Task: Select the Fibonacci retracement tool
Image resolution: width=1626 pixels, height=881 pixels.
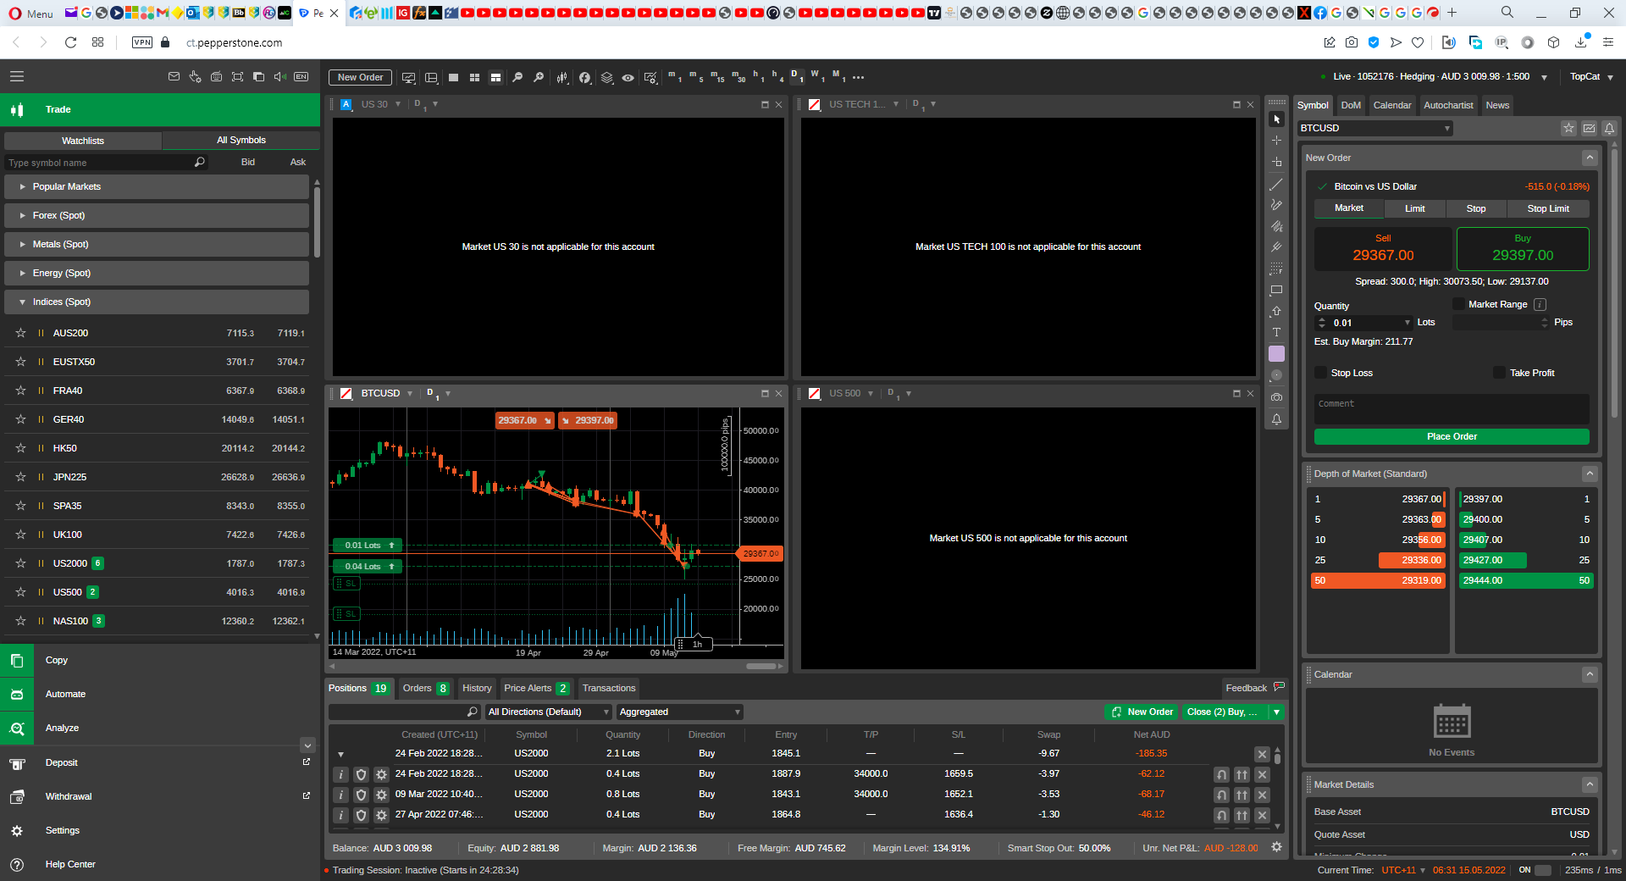Action: point(1276,269)
